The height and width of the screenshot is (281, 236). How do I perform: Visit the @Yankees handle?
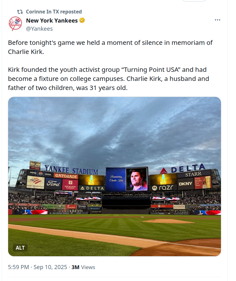coord(39,29)
